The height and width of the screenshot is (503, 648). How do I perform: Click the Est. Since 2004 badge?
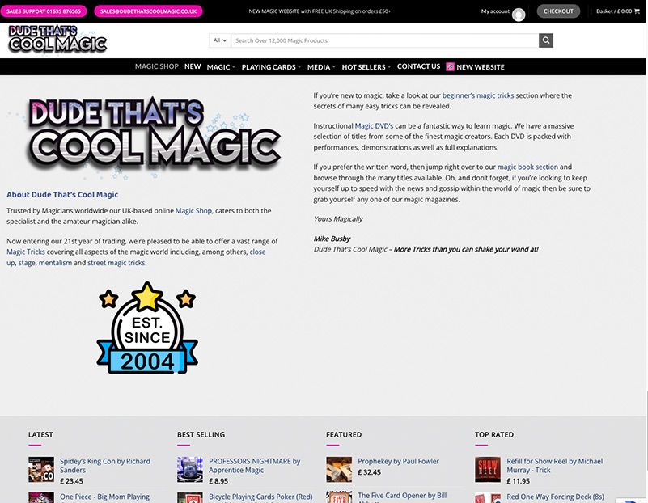pos(147,328)
